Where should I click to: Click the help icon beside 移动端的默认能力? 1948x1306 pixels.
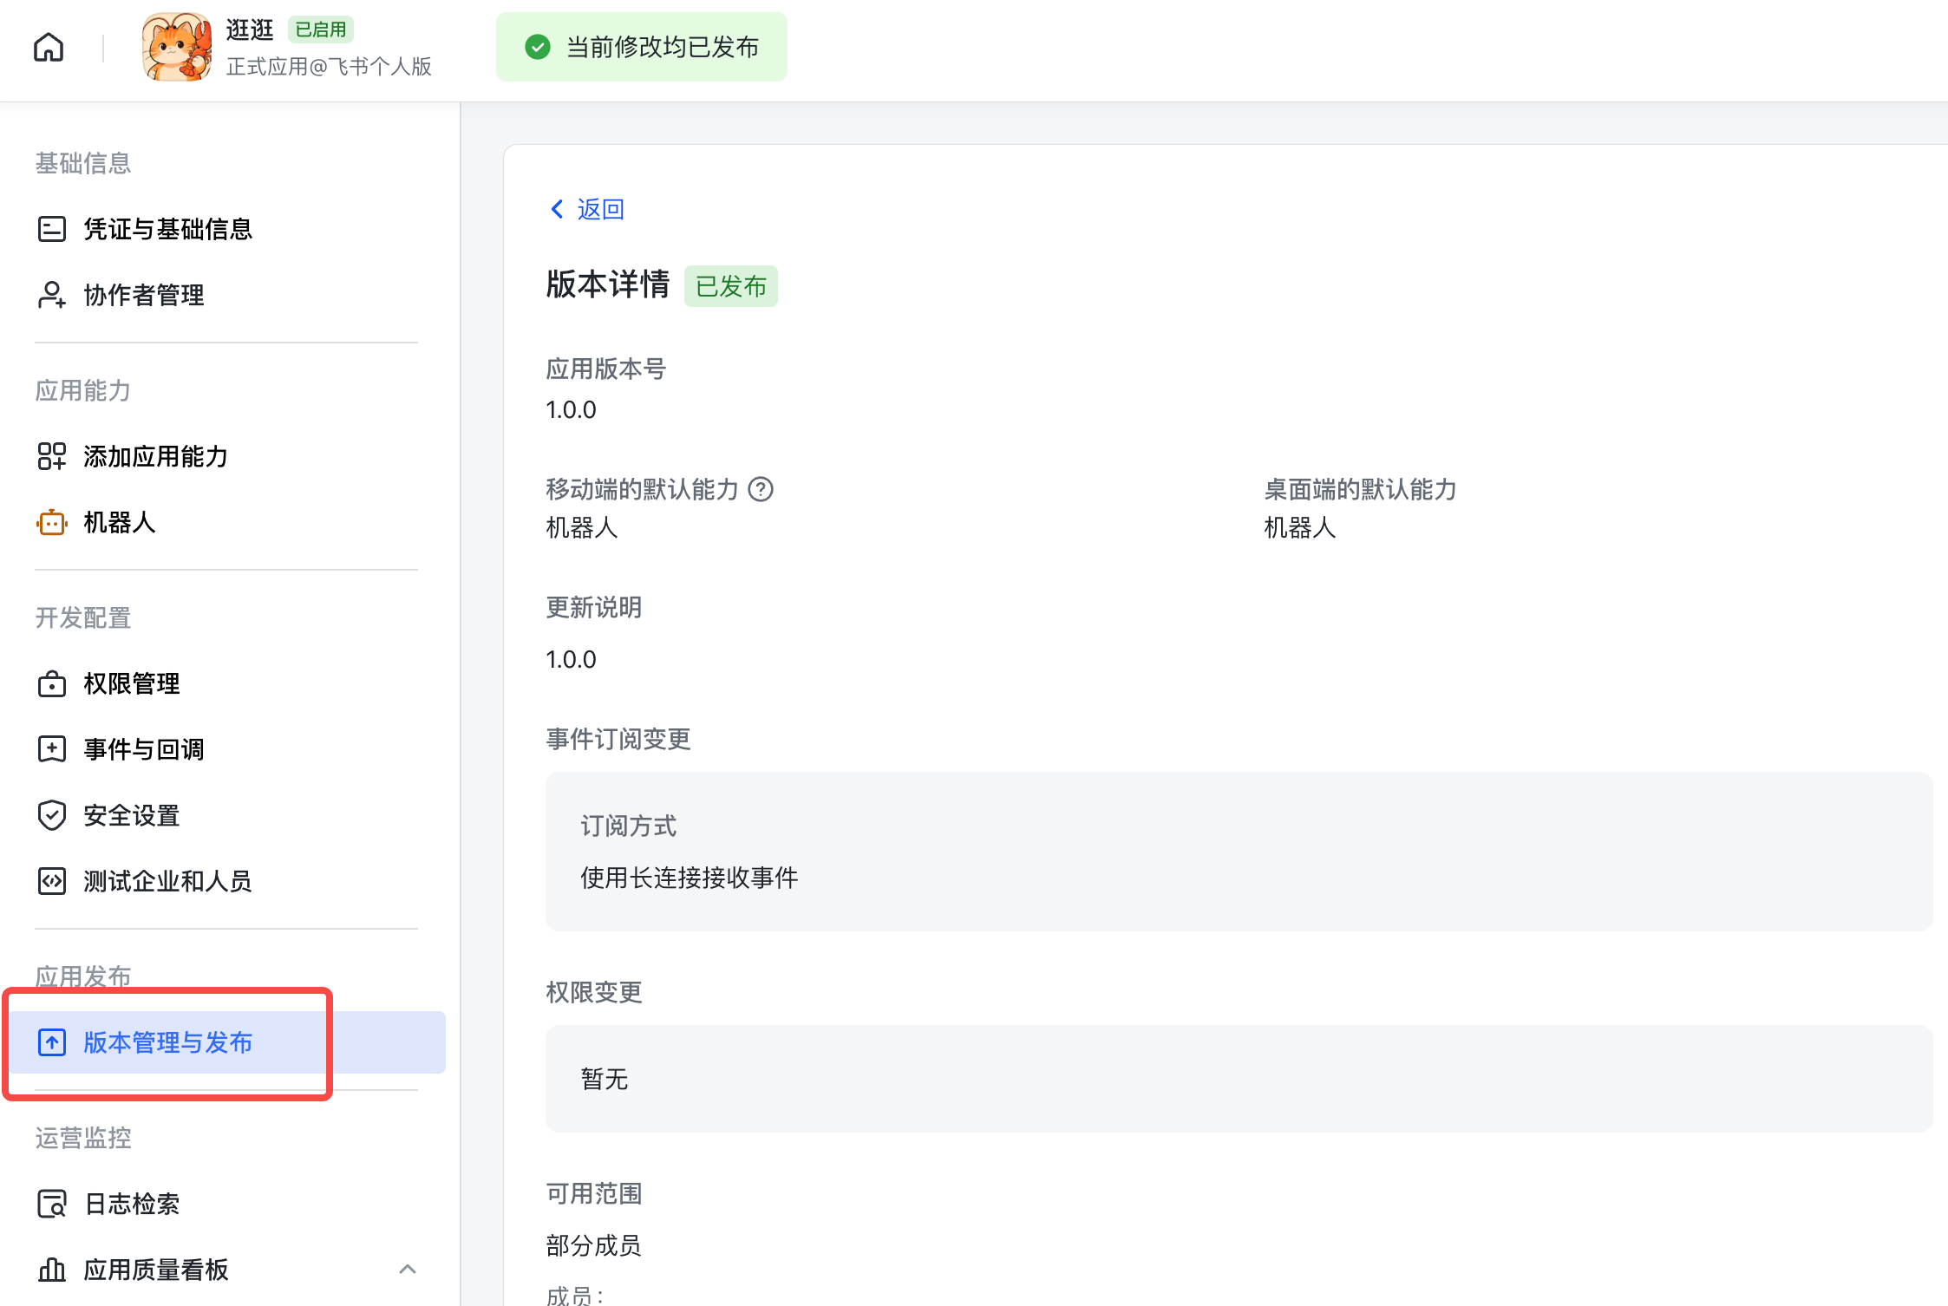[762, 490]
